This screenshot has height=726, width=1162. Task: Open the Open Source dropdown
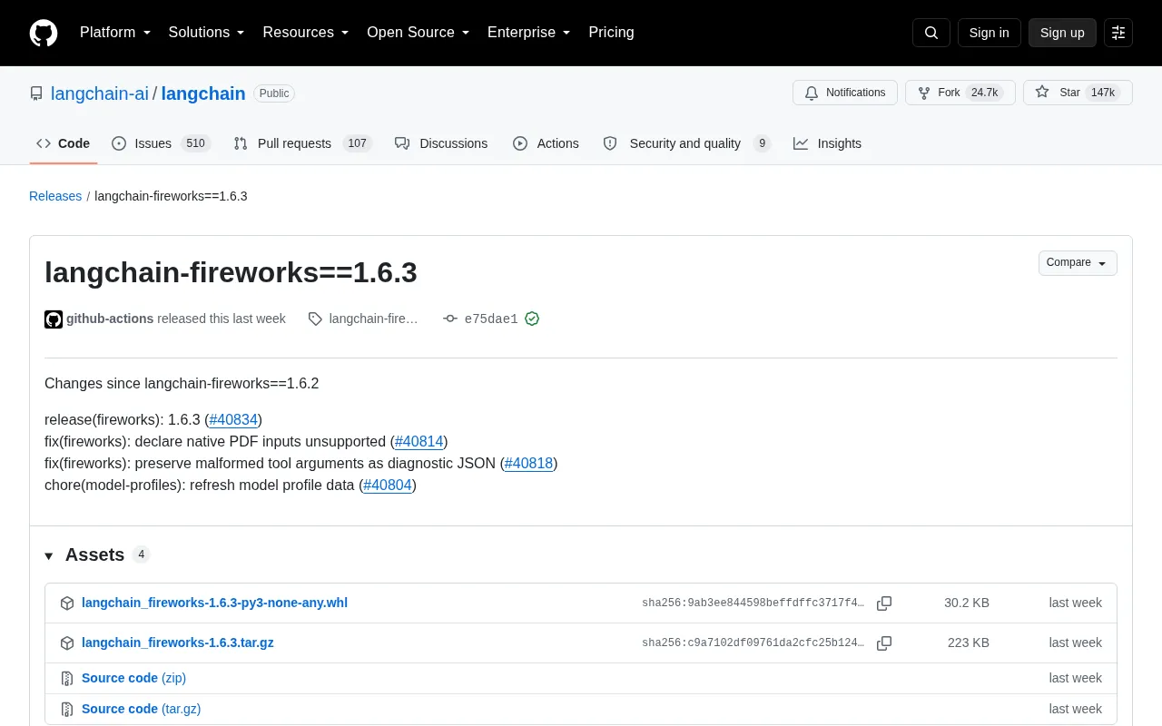coord(419,33)
